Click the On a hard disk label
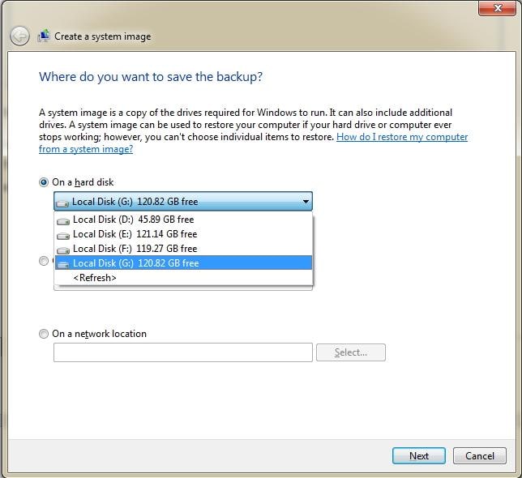This screenshot has height=478, width=522. pyautogui.click(x=83, y=182)
